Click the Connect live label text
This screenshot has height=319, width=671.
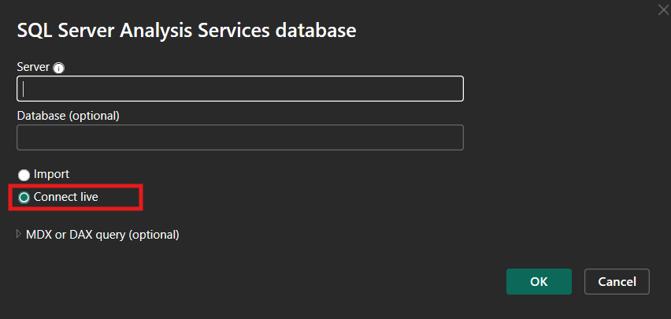point(66,197)
